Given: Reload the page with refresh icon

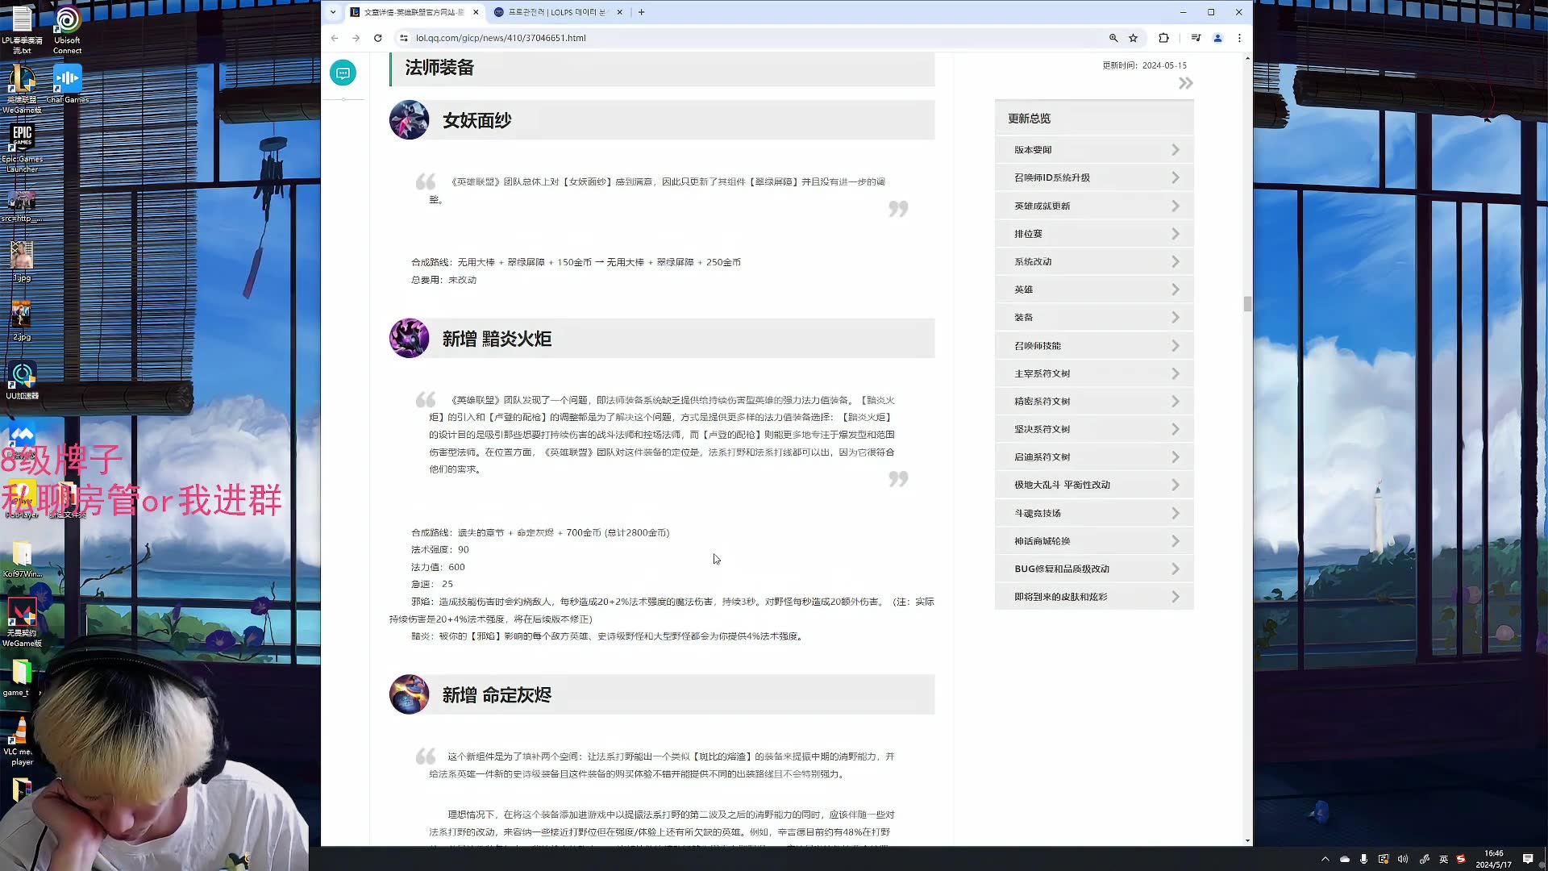Looking at the screenshot, I should tap(377, 38).
